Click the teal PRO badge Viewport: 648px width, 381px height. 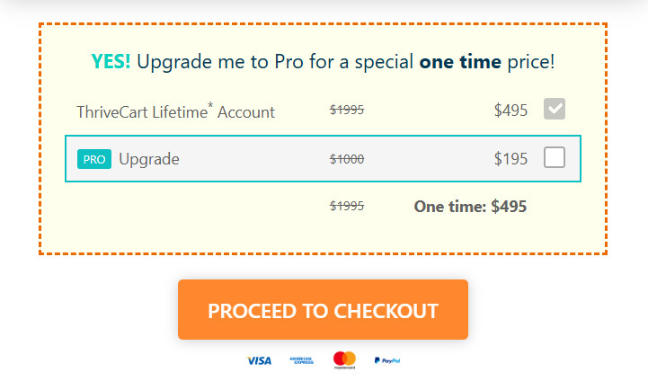tap(94, 159)
